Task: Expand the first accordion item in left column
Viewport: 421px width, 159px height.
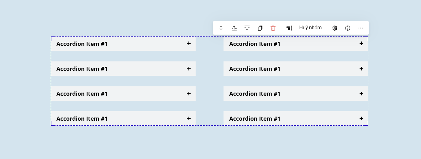Action: (x=124, y=44)
